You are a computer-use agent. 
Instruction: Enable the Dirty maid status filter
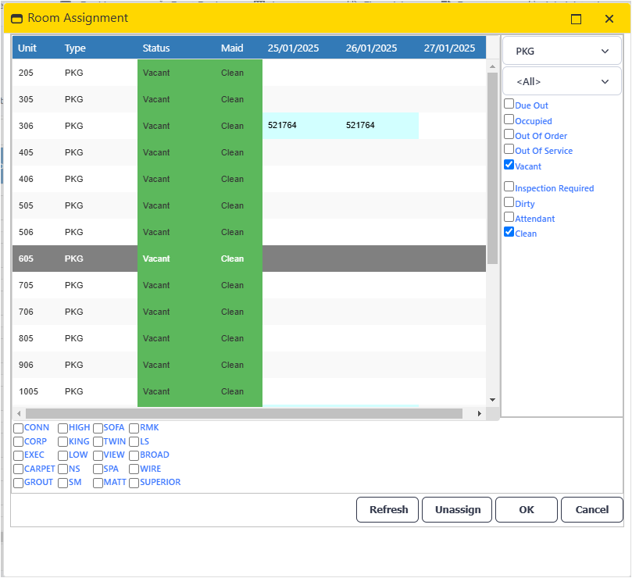(509, 202)
